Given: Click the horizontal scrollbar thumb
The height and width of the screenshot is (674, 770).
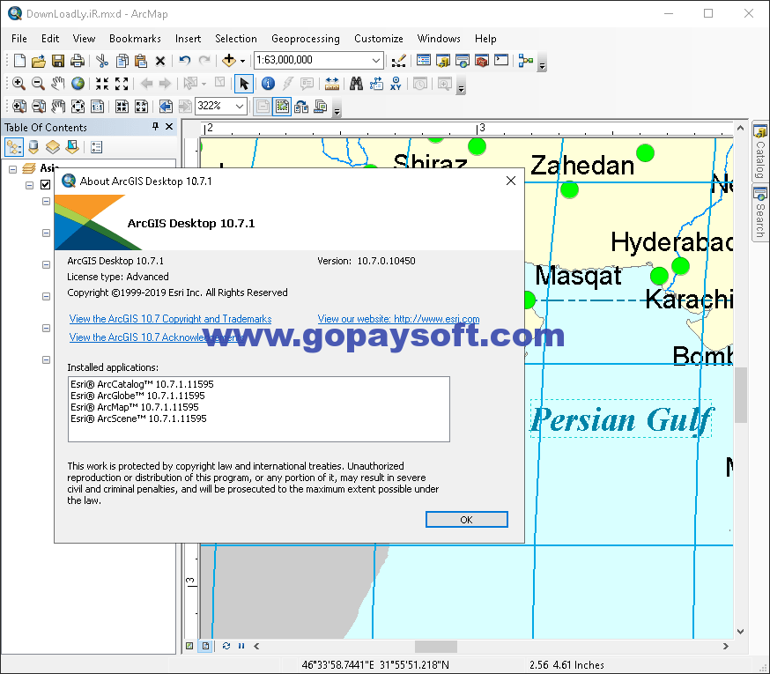Looking at the screenshot, I should (x=436, y=646).
